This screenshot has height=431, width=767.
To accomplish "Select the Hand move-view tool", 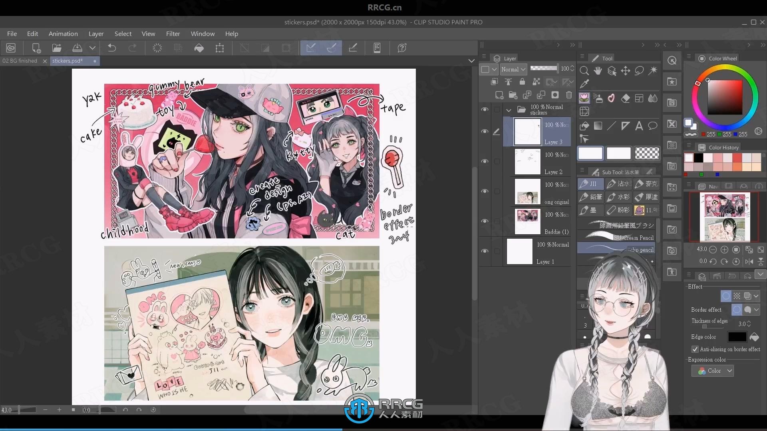I will 598,71.
